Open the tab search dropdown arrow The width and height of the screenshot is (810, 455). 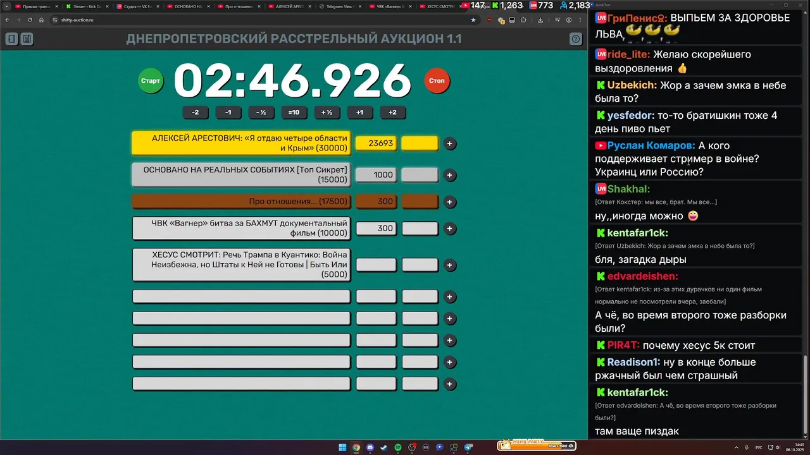pos(5,6)
